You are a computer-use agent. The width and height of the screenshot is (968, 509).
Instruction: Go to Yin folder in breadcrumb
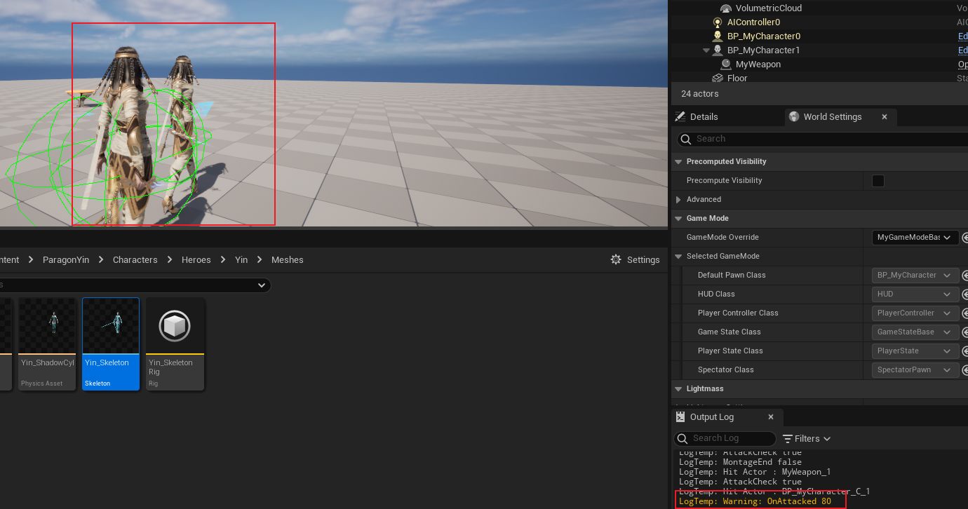click(x=241, y=259)
